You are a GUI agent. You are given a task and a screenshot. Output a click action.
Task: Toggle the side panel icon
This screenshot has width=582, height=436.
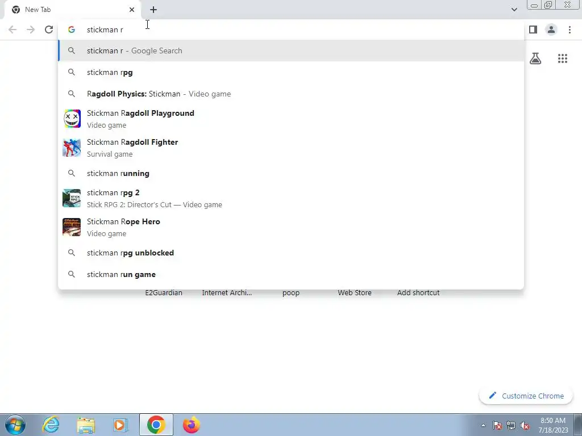tap(533, 30)
